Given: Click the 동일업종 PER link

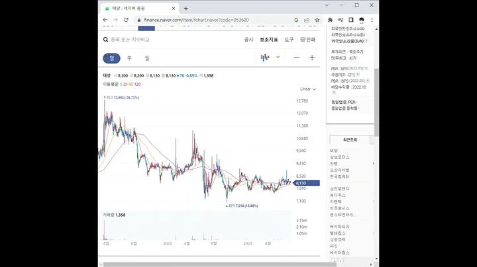Looking at the screenshot, I should (x=344, y=102).
